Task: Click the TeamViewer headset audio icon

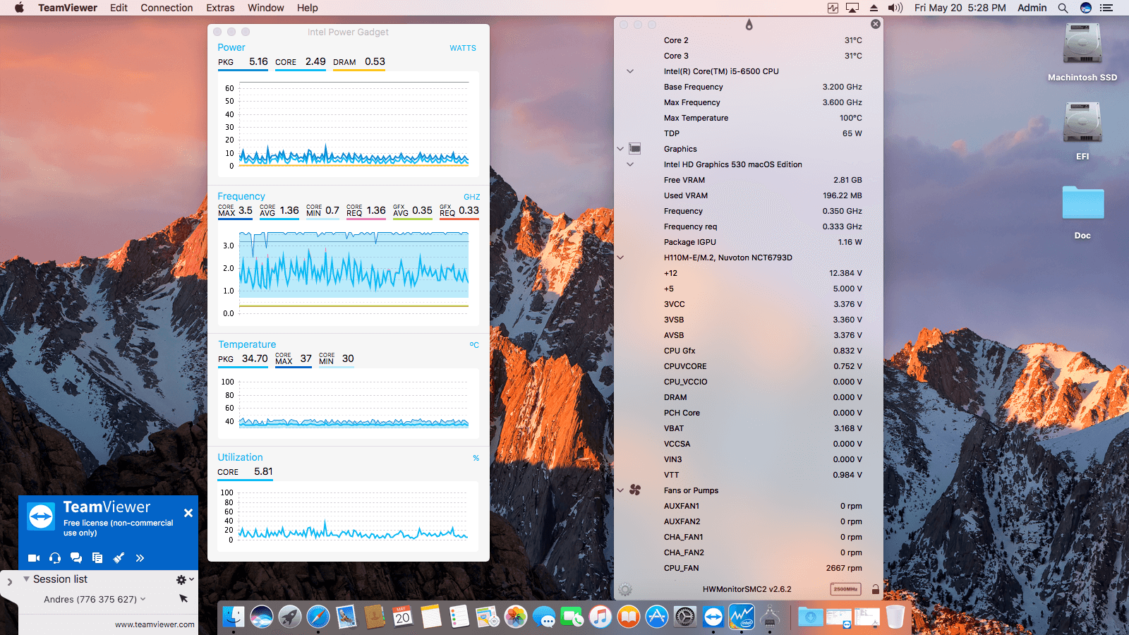Action: (x=55, y=558)
